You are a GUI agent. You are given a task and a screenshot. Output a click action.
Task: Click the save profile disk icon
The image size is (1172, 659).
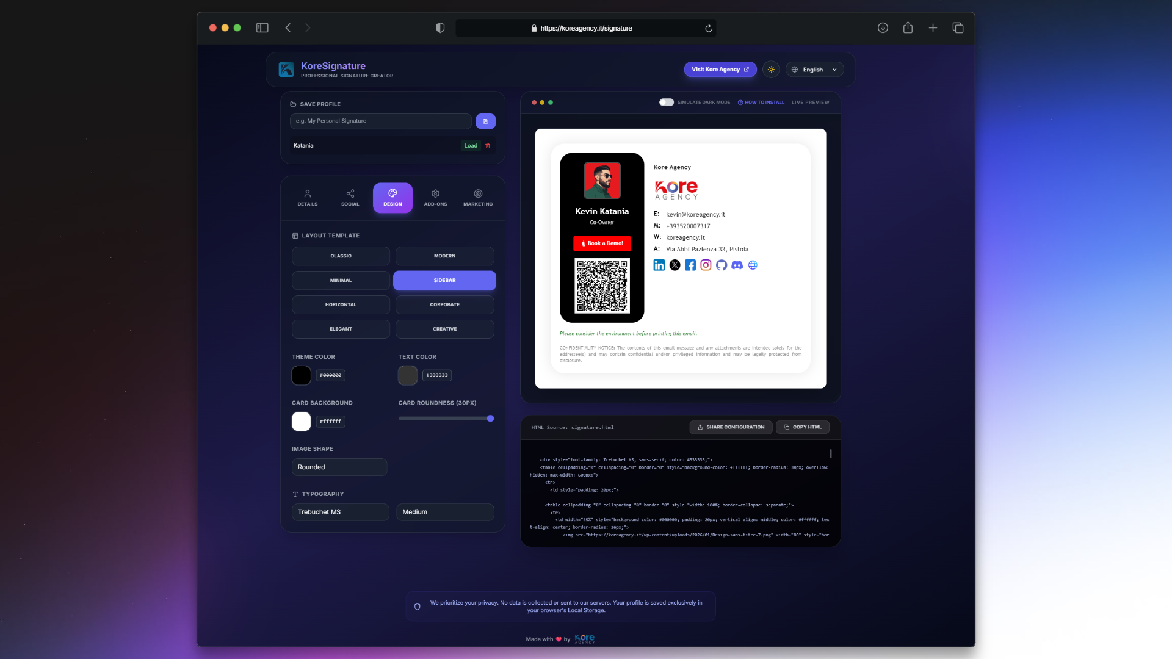tap(485, 121)
